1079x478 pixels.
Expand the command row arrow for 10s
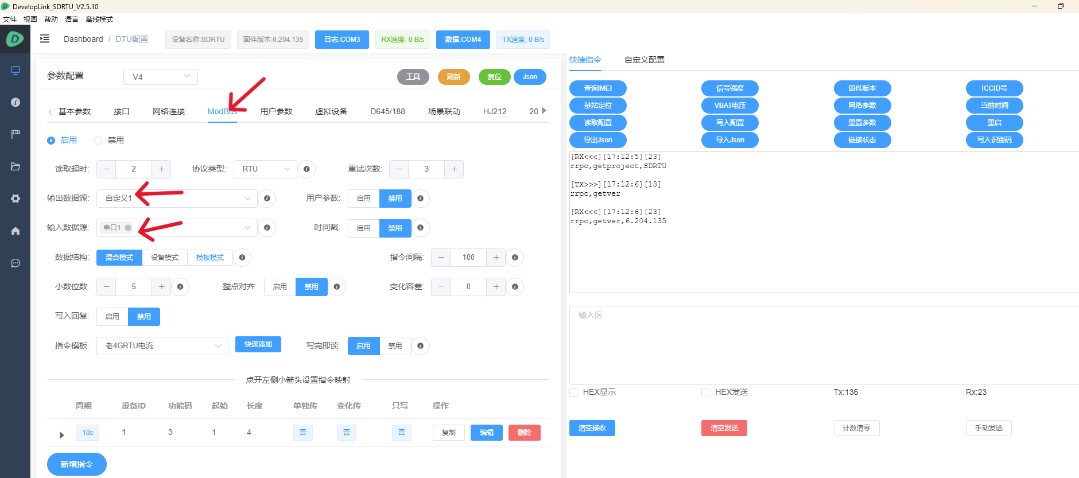tap(62, 435)
